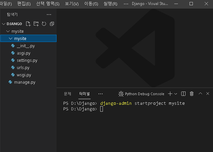Open explorer panel more actions menu
Viewport: 213px width, 152px height.
pos(49,15)
